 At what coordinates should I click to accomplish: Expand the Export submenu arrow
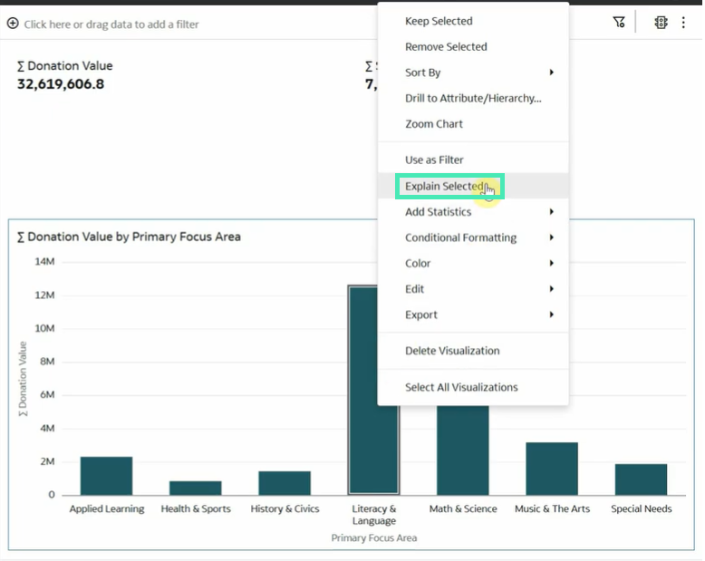(x=551, y=314)
